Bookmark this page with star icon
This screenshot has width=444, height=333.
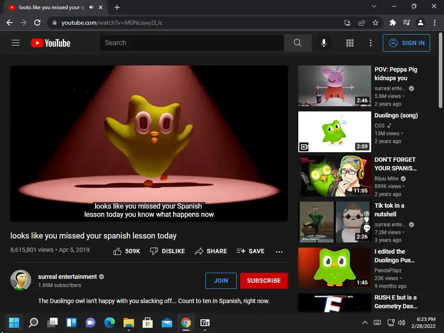[375, 23]
